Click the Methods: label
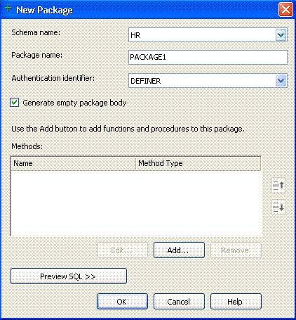 [27, 146]
